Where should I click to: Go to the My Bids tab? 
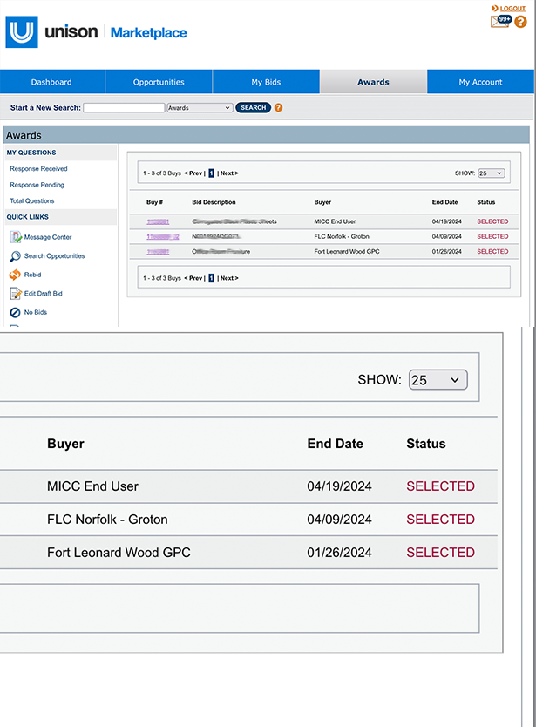[x=266, y=82]
